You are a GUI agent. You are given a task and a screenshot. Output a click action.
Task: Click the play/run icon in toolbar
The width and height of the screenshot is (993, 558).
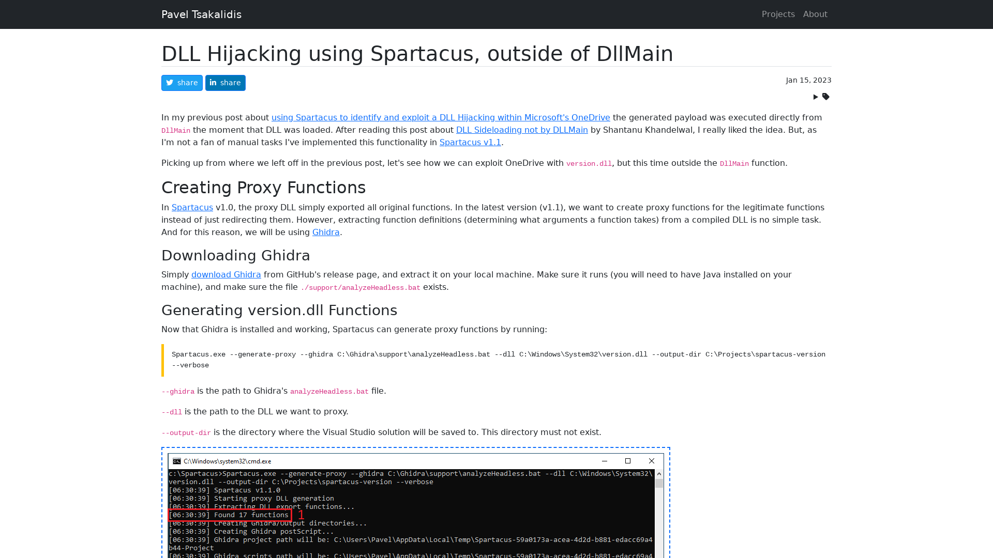pyautogui.click(x=816, y=97)
